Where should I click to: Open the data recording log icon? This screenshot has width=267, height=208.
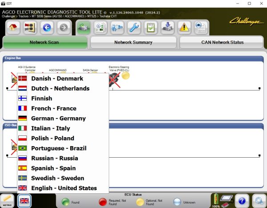[201, 28]
